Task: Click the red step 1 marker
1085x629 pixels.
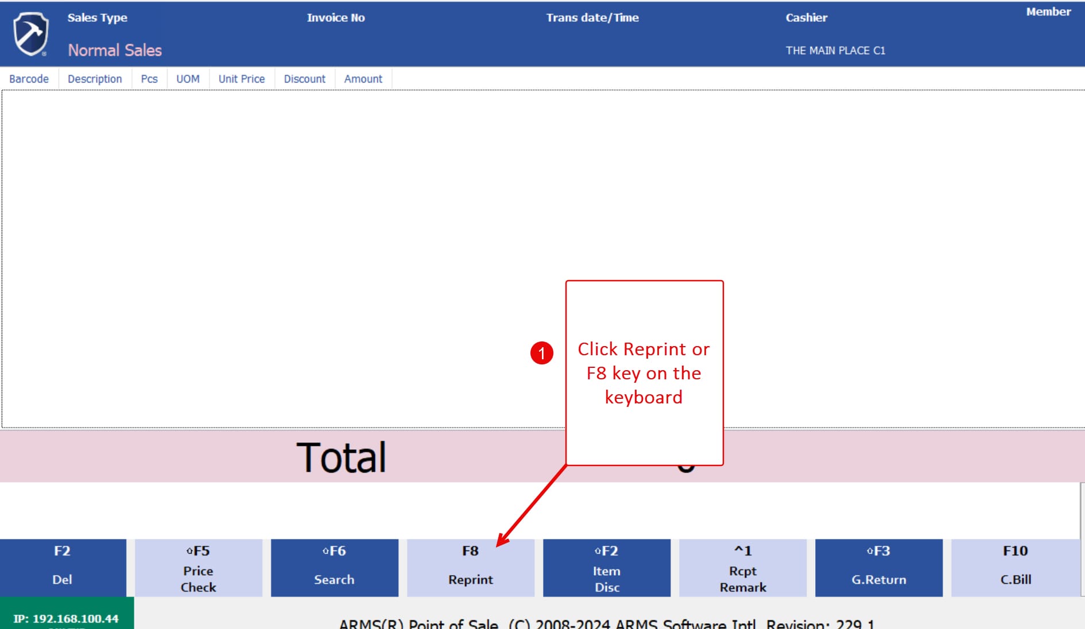Action: pos(541,353)
